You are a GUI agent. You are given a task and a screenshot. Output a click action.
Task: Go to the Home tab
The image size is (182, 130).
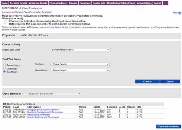pyautogui.click(x=5, y=3)
